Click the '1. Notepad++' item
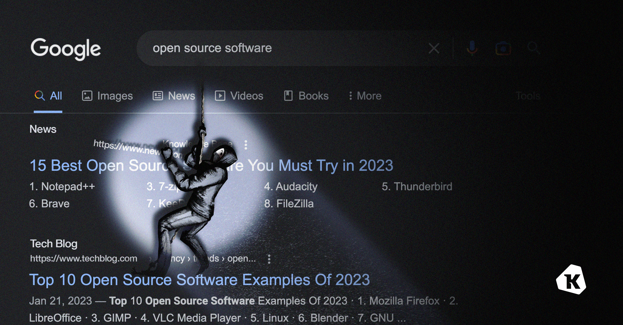This screenshot has width=623, height=325. tap(62, 187)
